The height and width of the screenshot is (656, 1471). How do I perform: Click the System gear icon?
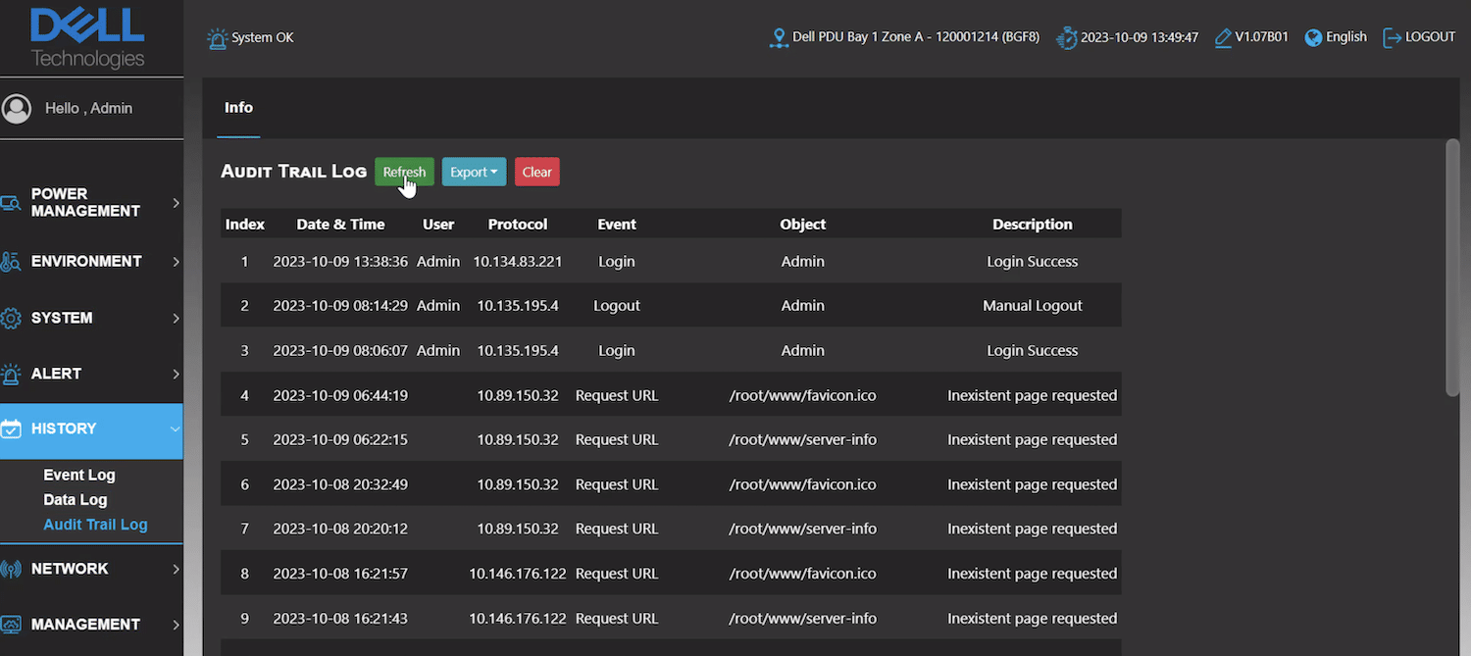(11, 319)
